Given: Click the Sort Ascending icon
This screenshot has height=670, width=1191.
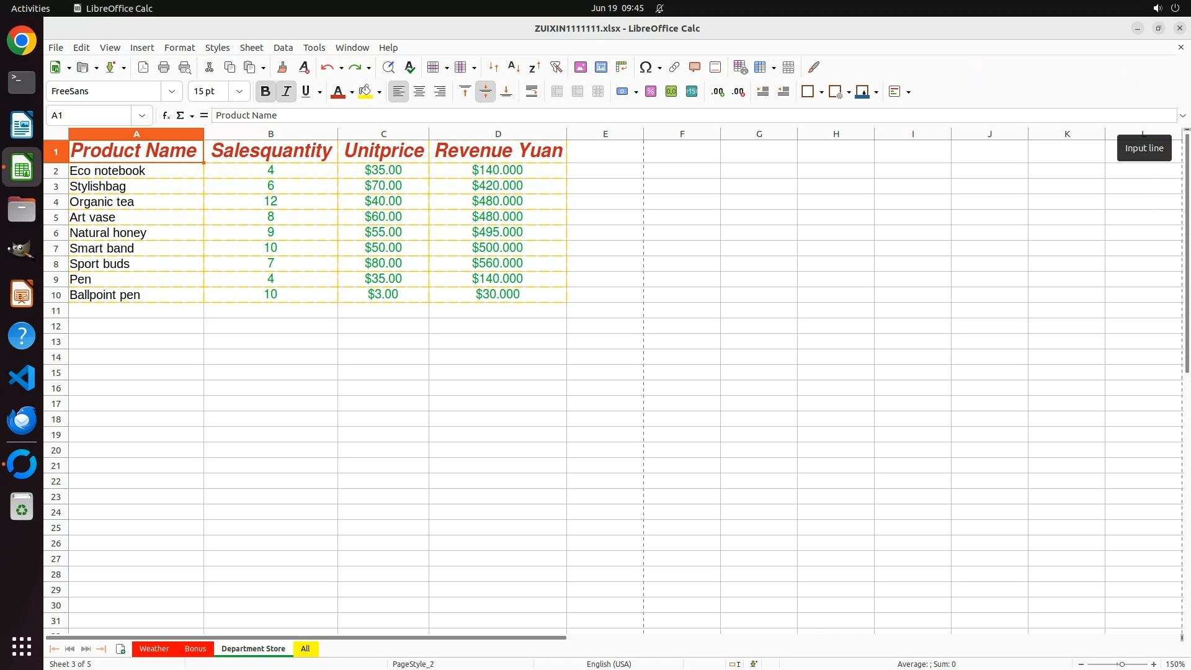Looking at the screenshot, I should click(x=514, y=68).
